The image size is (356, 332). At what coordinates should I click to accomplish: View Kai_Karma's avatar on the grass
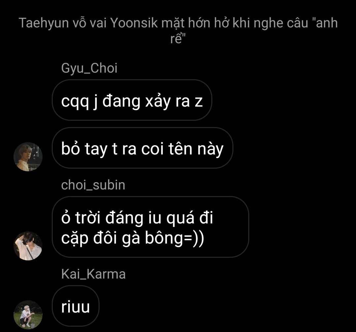pos(28,315)
